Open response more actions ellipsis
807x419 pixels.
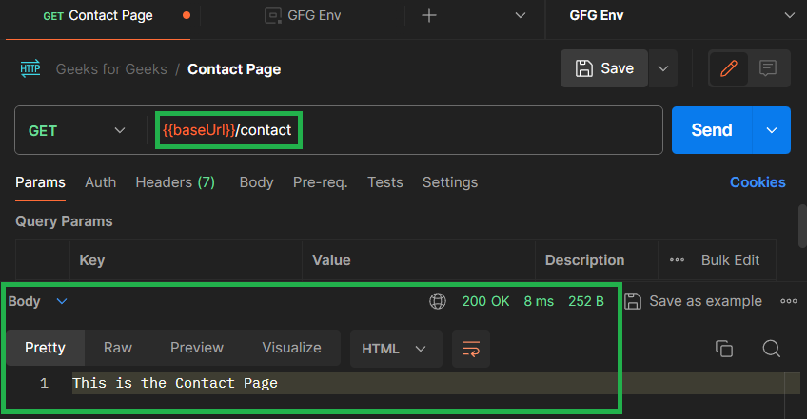click(789, 301)
